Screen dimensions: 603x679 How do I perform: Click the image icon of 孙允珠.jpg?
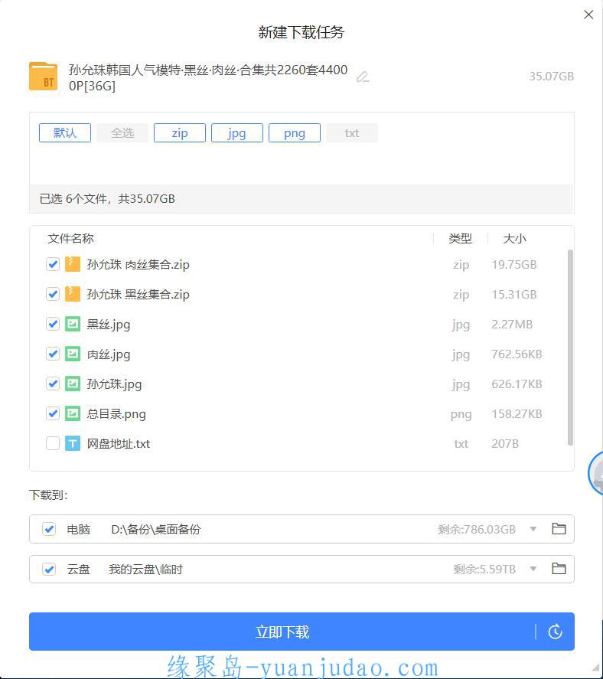72,384
